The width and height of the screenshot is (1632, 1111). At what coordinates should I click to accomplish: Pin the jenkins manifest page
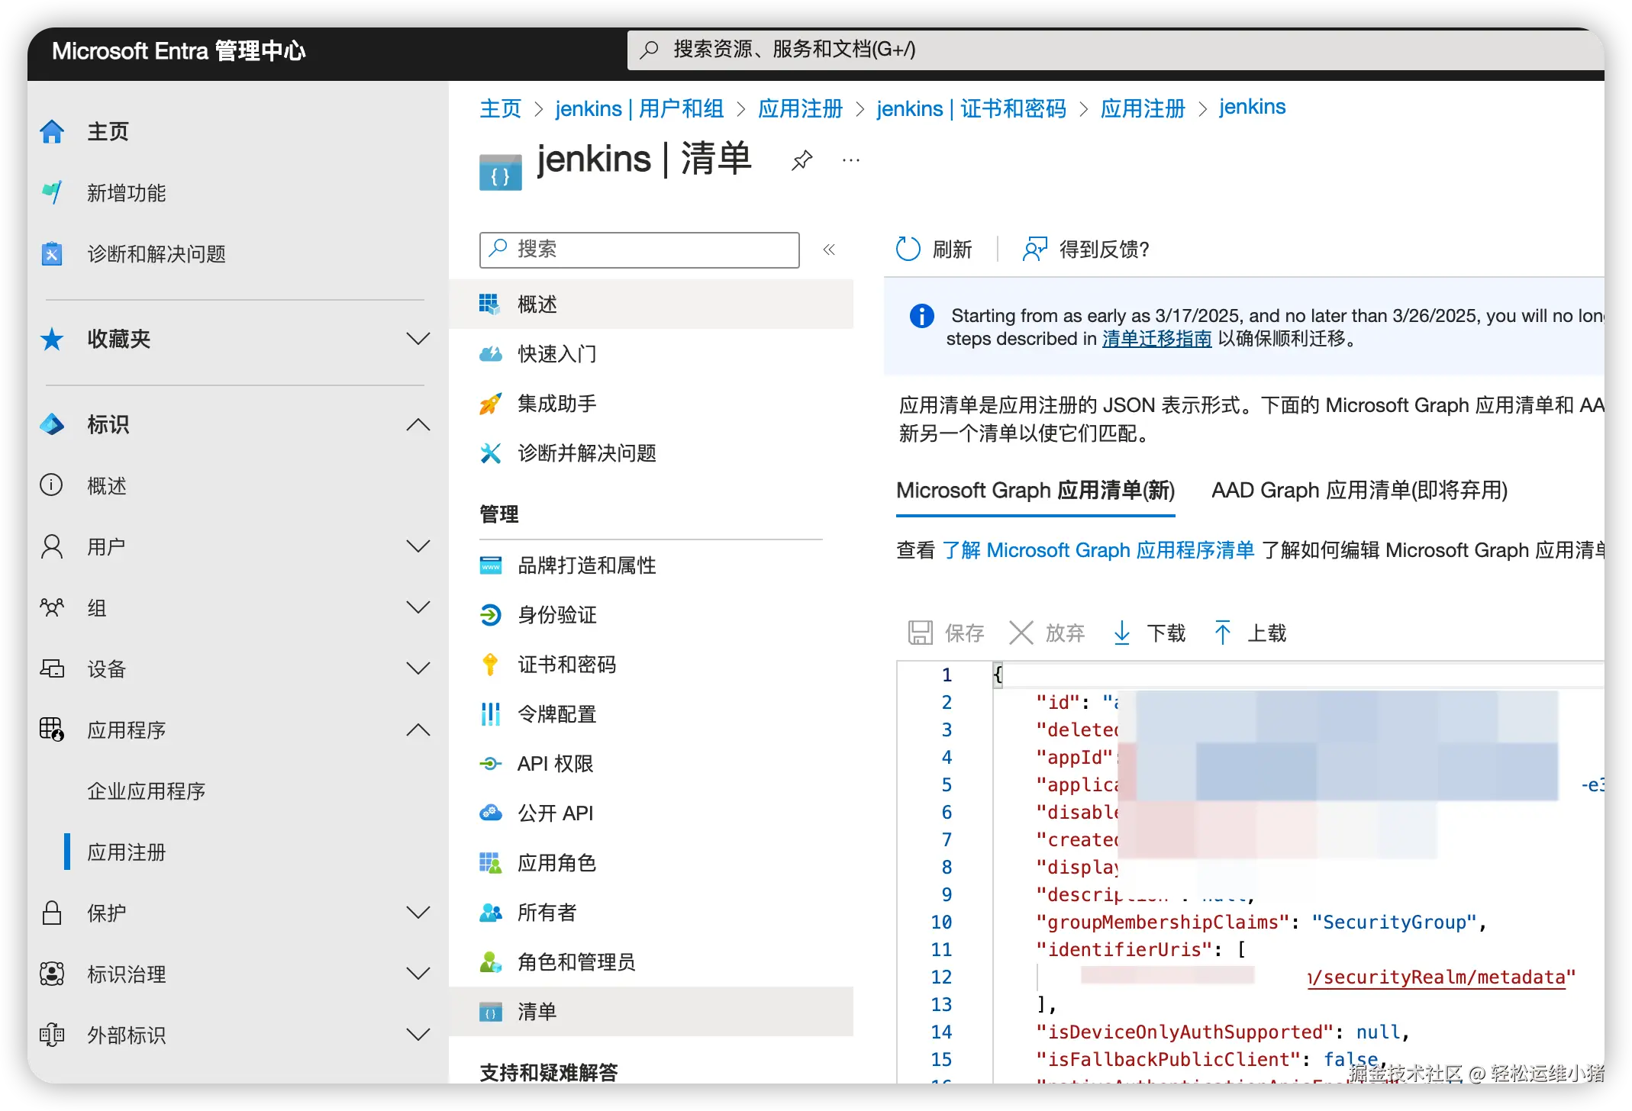pyautogui.click(x=801, y=160)
